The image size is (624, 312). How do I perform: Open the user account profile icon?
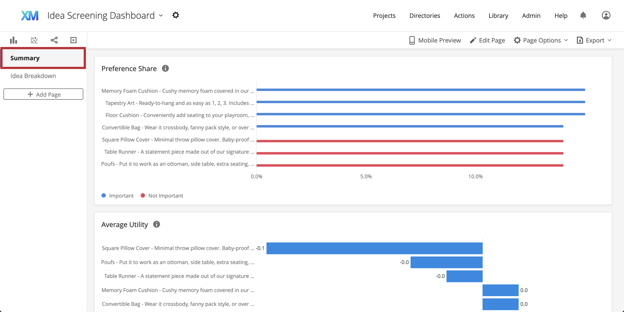(606, 15)
